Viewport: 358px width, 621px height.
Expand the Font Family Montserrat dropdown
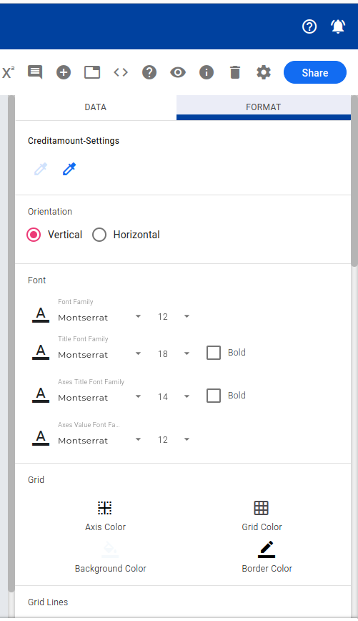(99, 317)
